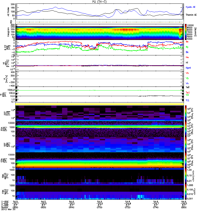Click the AE Index axis label
This screenshot has width=199, height=213.
[x=8, y=12]
